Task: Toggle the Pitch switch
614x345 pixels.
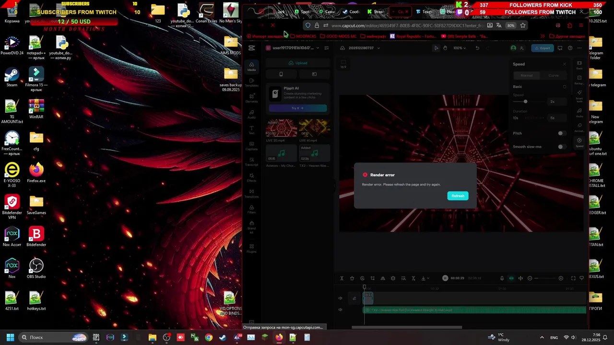Action: (x=562, y=133)
